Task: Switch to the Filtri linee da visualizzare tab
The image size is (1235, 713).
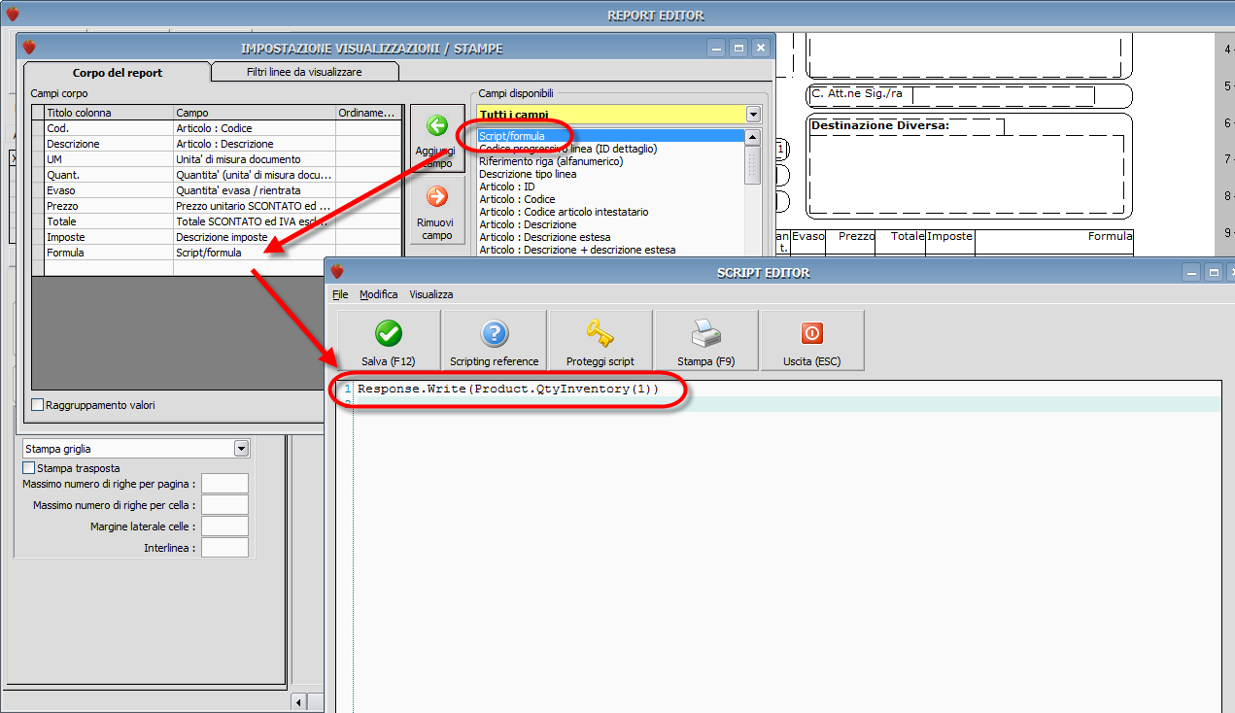Action: tap(304, 73)
